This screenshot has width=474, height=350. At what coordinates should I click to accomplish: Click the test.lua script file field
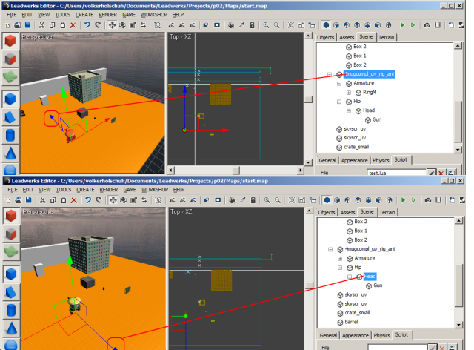pyautogui.click(x=396, y=172)
